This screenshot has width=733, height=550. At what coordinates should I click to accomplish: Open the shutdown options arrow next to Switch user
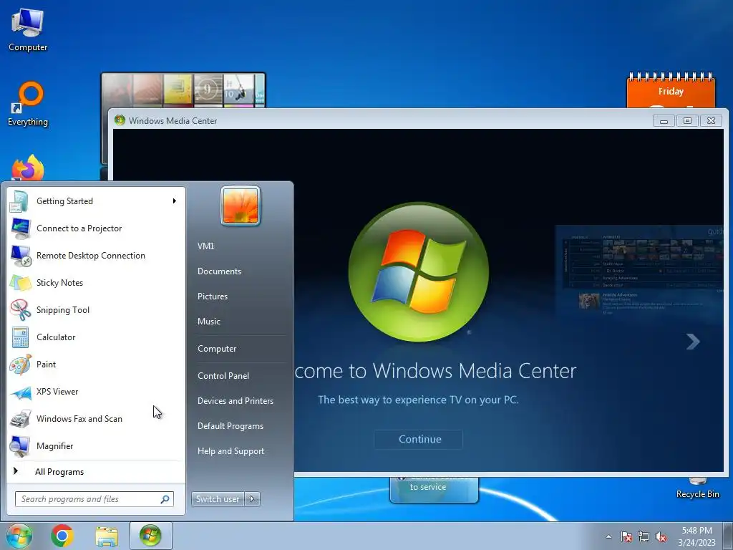click(x=252, y=499)
